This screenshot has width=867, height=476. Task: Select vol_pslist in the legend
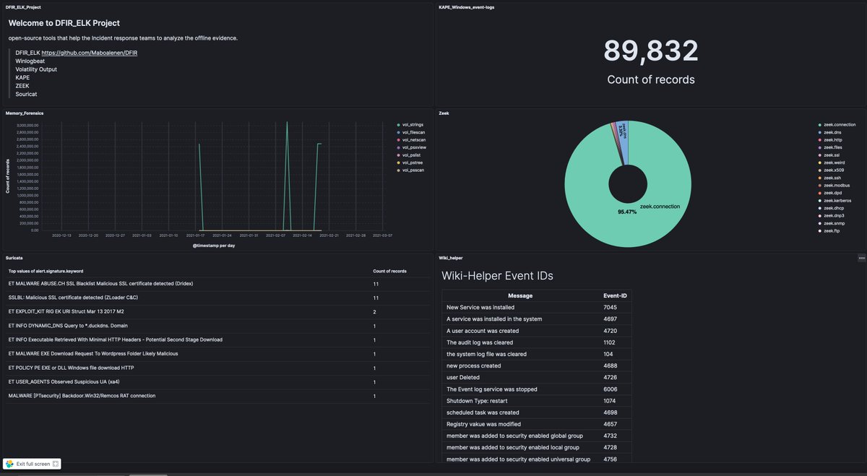click(411, 155)
